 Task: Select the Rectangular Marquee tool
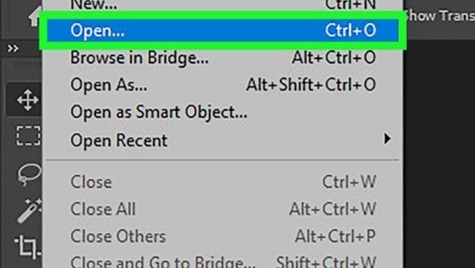[28, 136]
